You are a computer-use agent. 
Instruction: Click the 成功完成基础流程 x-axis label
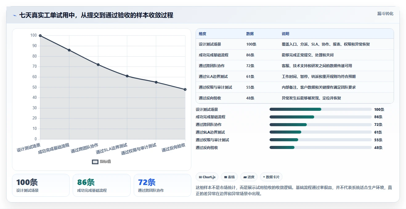click(54, 148)
